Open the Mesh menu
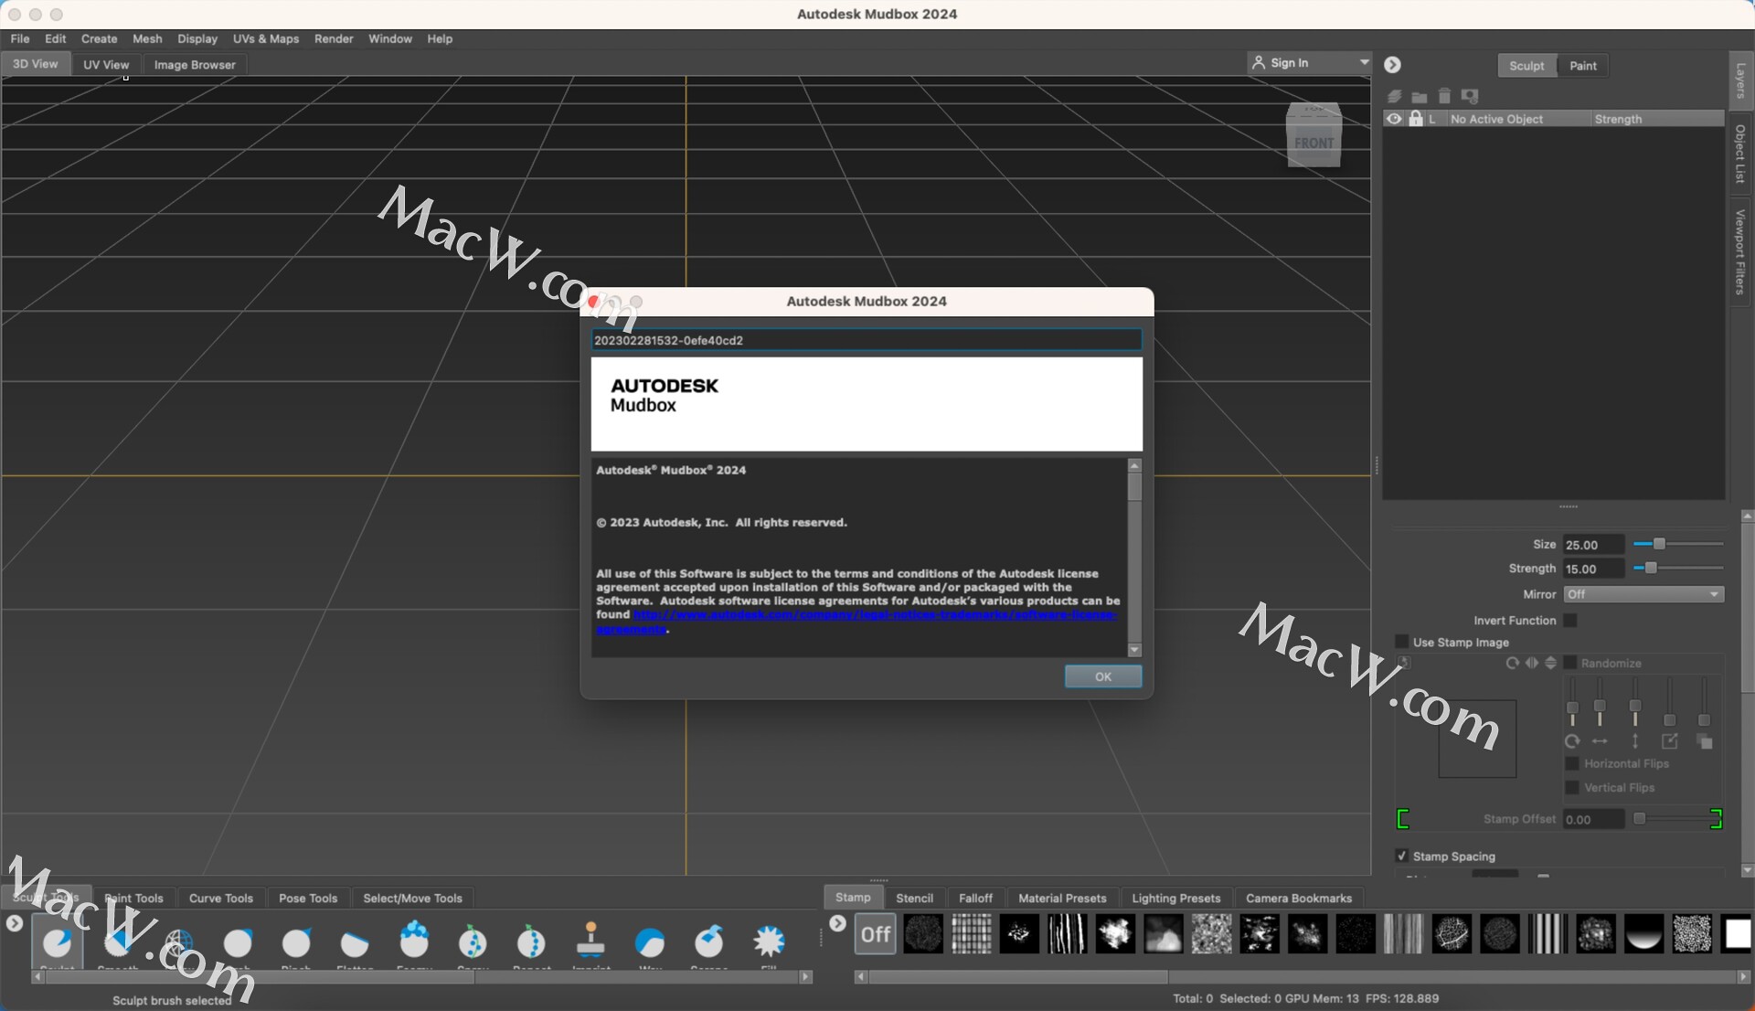This screenshot has width=1755, height=1011. click(x=147, y=38)
